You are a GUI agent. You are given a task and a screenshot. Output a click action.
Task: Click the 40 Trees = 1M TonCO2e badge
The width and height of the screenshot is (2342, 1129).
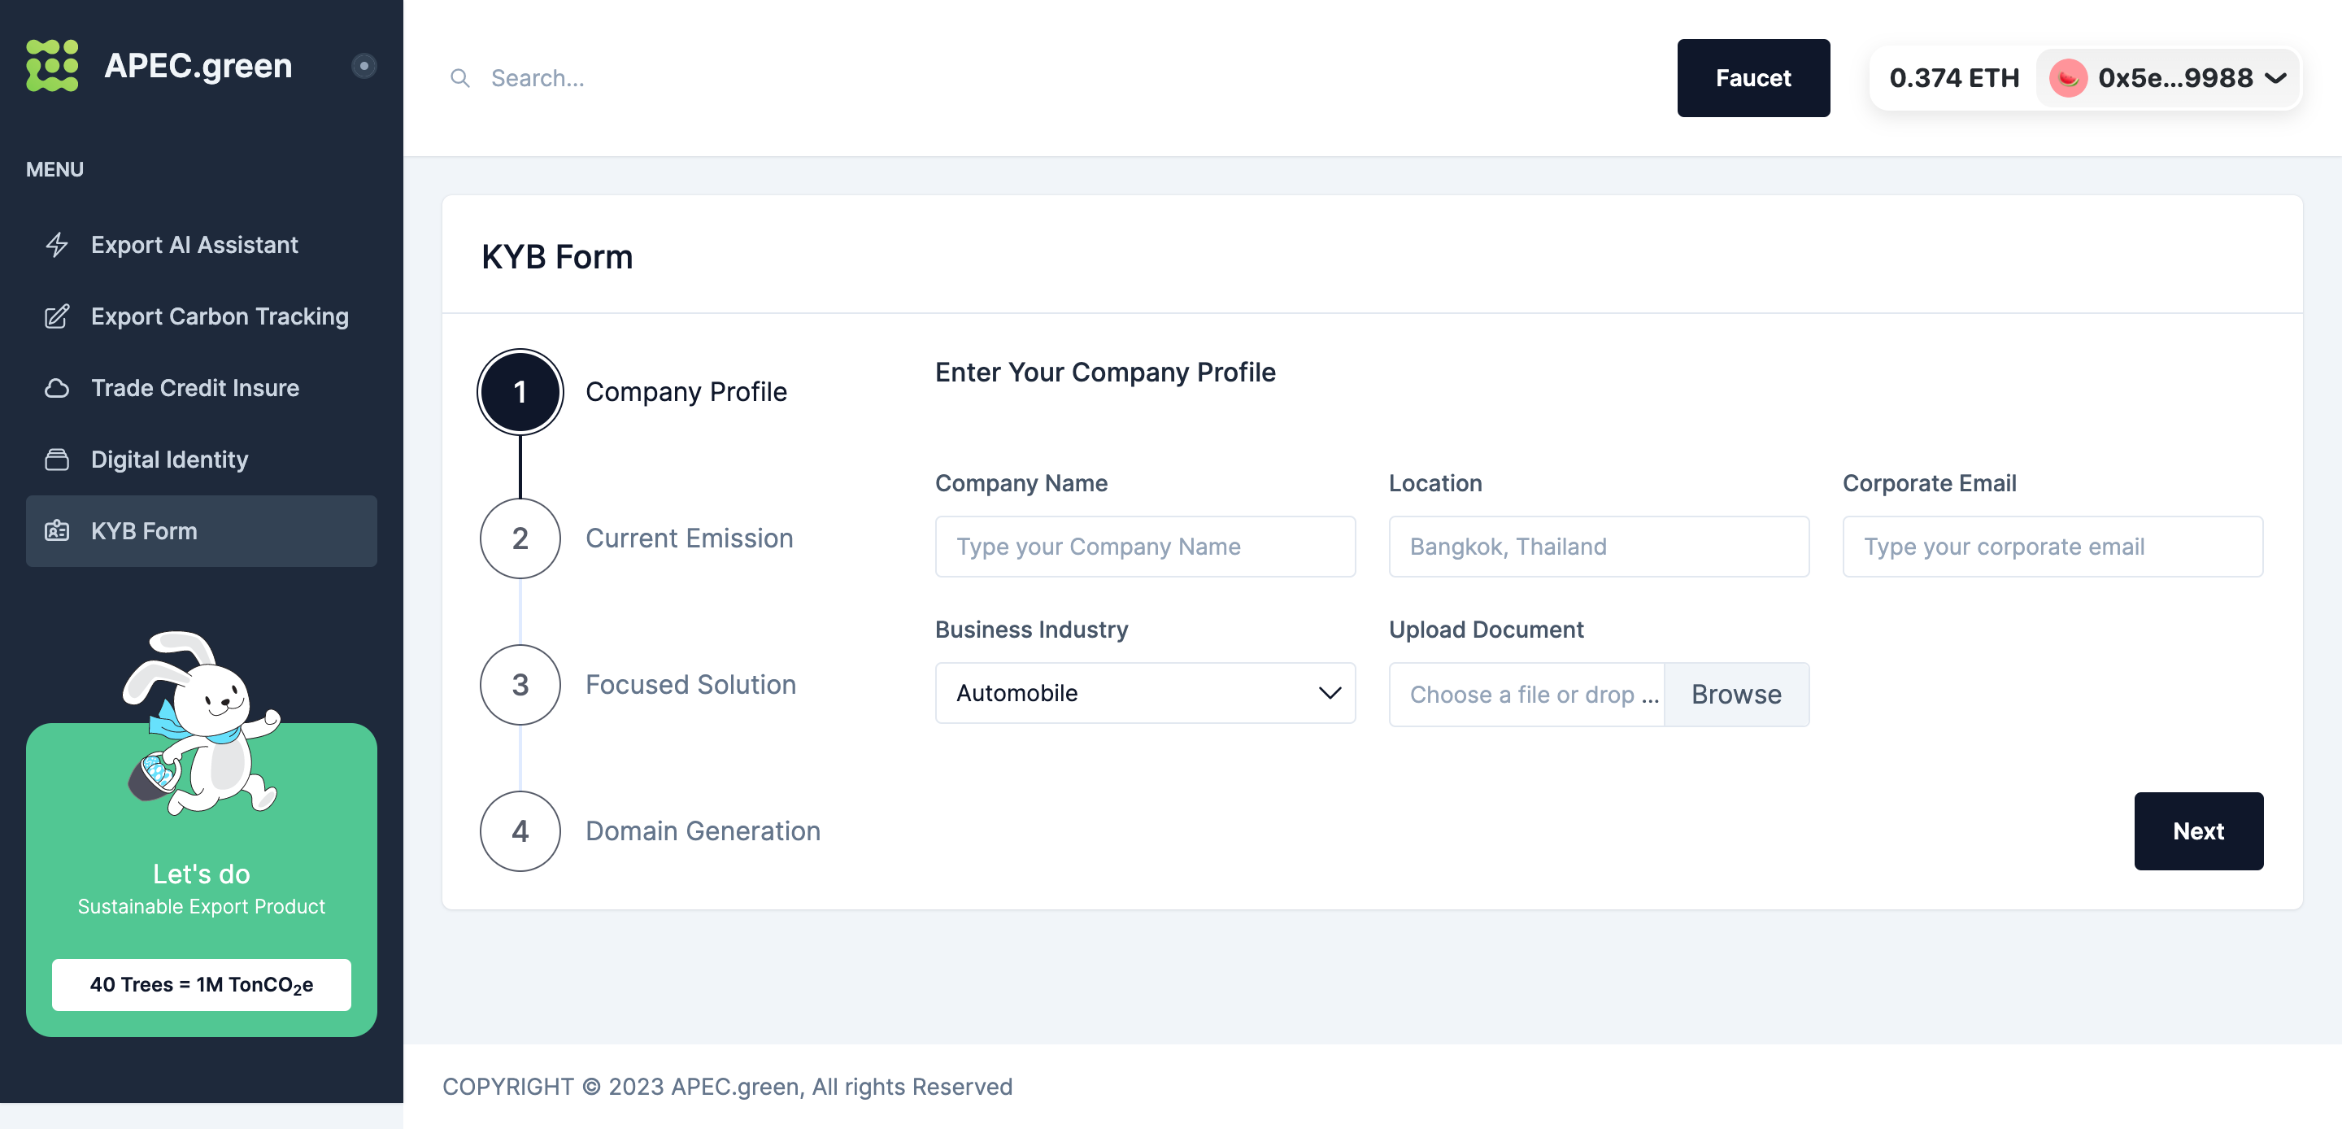point(201,985)
